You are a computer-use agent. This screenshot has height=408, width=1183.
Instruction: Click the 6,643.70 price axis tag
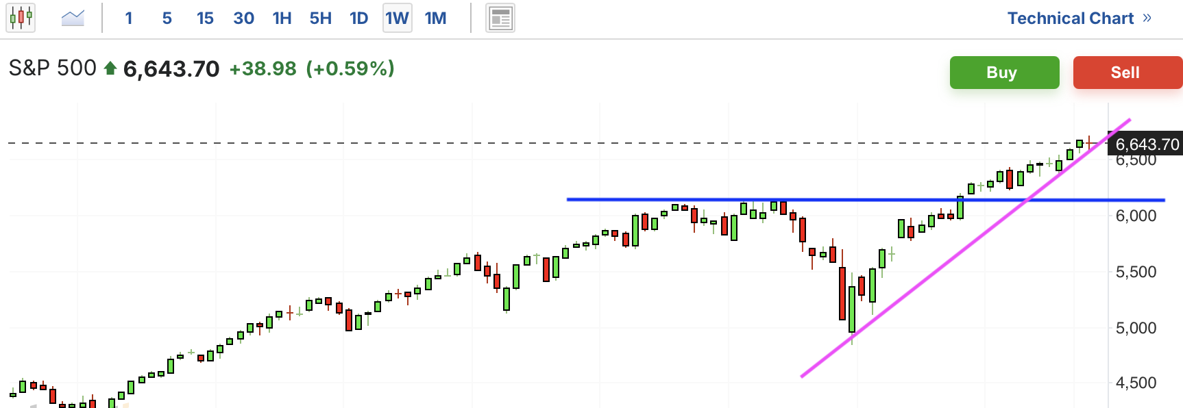click(x=1146, y=144)
